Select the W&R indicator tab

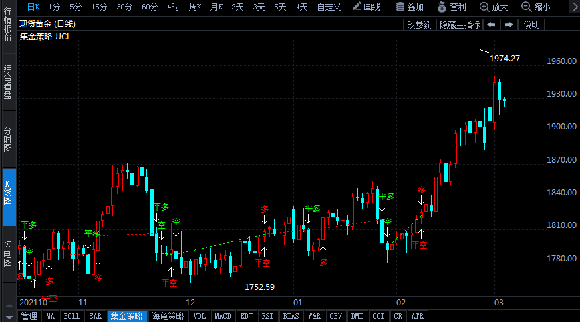[315, 317]
